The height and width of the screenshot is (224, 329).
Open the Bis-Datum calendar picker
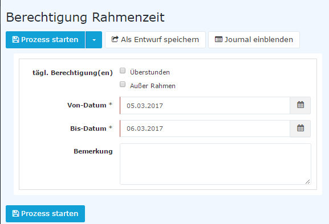click(x=300, y=128)
